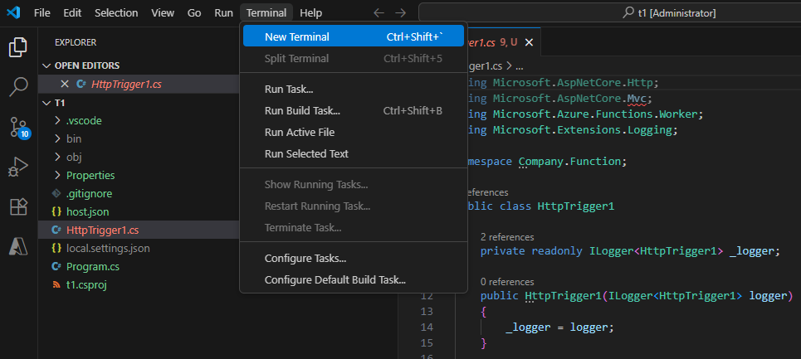This screenshot has height=359, width=801.
Task: Expand the .vscode folder
Action: pyautogui.click(x=84, y=120)
